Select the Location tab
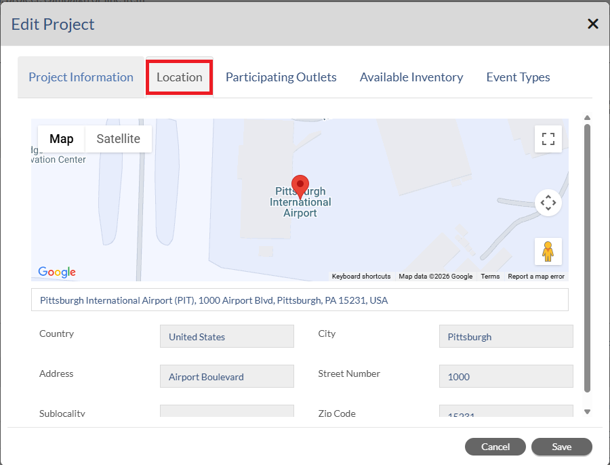Viewport: 610px width, 465px height. 180,77
